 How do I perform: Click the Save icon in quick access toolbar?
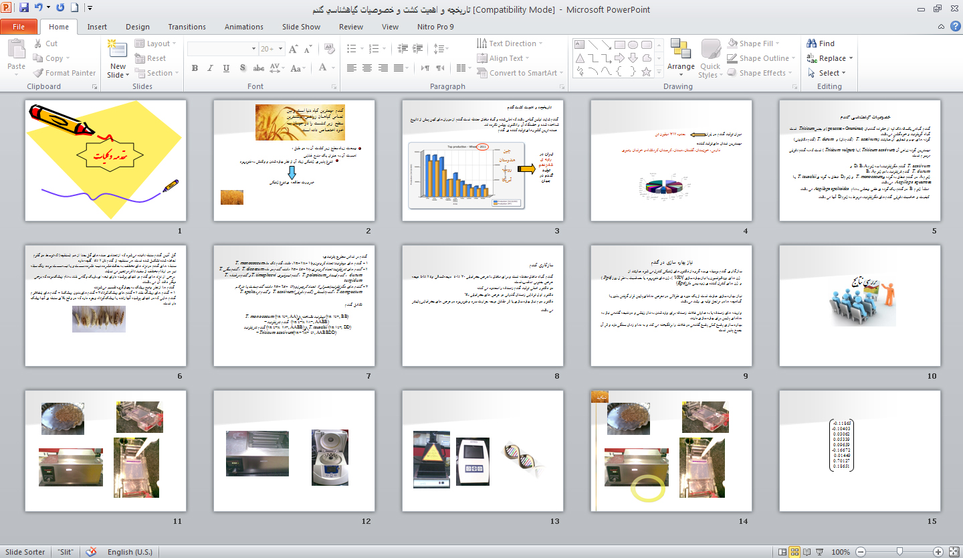pos(24,9)
